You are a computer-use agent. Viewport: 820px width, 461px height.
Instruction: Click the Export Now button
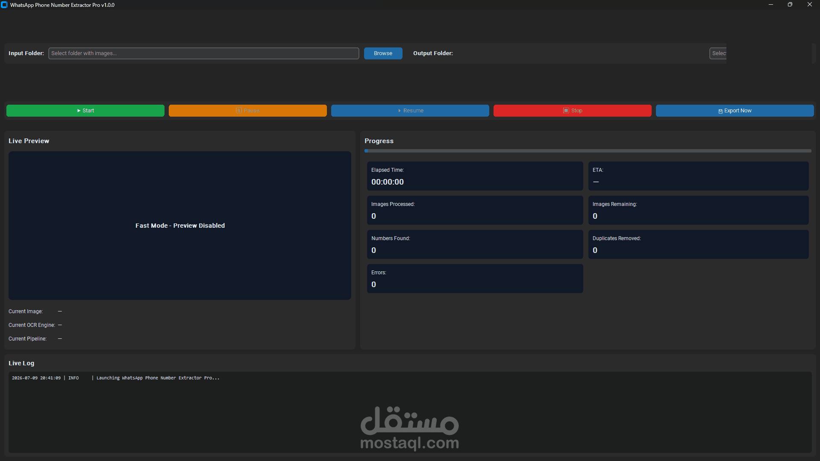pos(735,111)
